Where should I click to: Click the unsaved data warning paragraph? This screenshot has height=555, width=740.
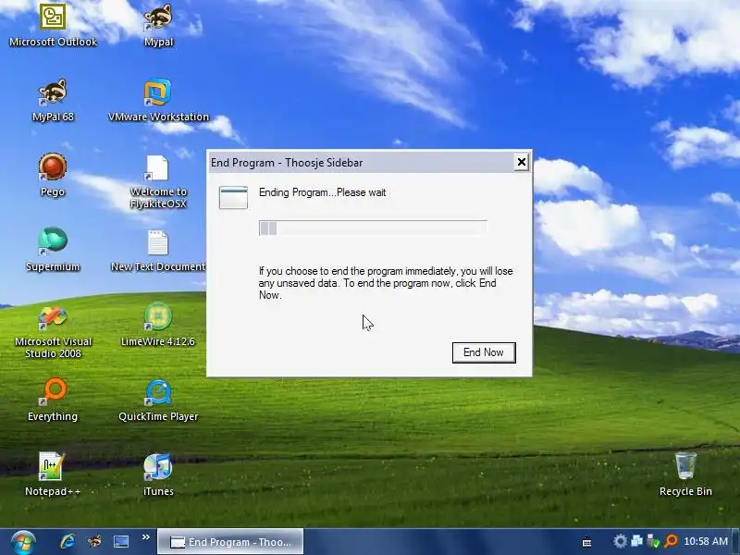click(386, 283)
